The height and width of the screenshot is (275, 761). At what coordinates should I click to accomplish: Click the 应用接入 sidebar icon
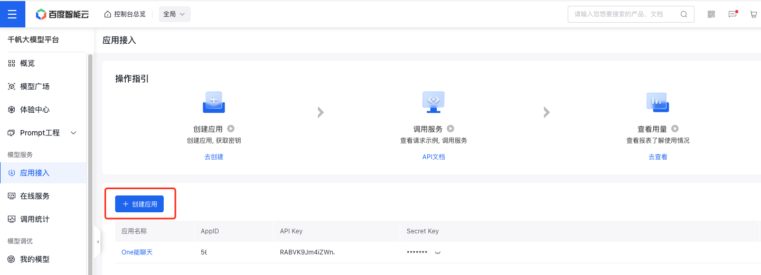[12, 173]
